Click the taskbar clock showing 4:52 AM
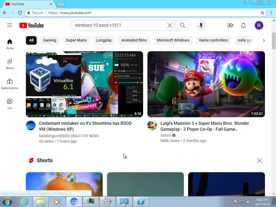This screenshot has width=276, height=207. [262, 202]
